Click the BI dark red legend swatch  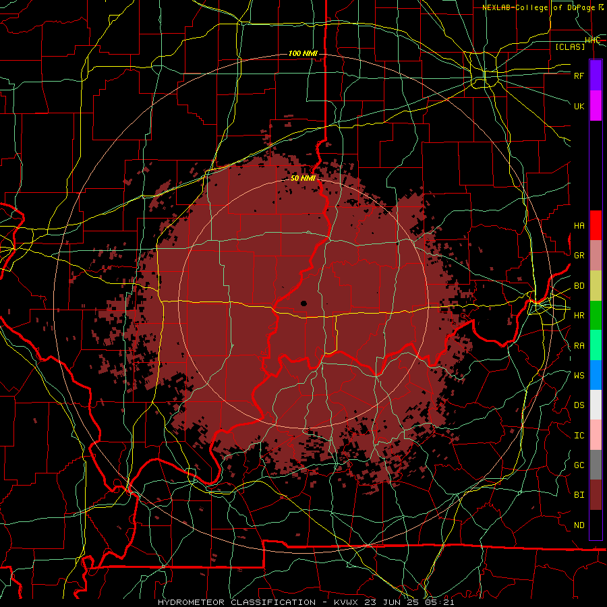click(596, 495)
